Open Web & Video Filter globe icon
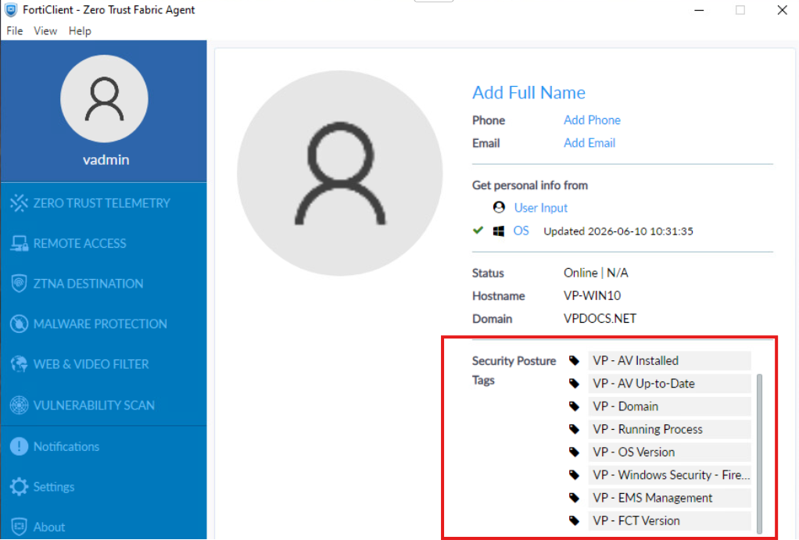This screenshot has width=799, height=540. (19, 364)
